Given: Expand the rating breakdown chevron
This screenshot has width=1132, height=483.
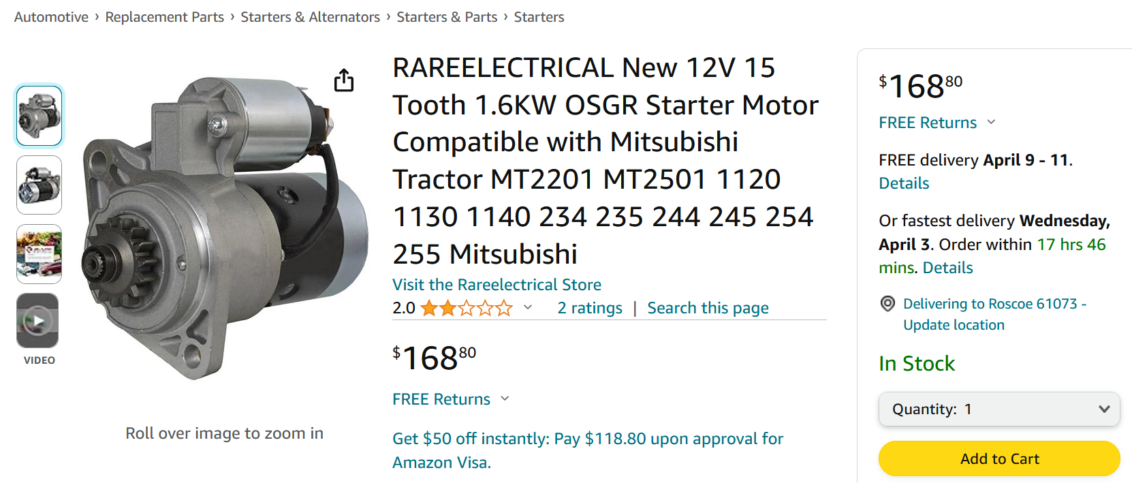Looking at the screenshot, I should pyautogui.click(x=528, y=308).
